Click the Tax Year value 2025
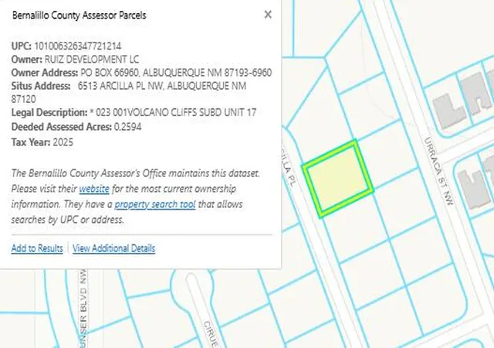This screenshot has width=494, height=348. pyautogui.click(x=63, y=142)
